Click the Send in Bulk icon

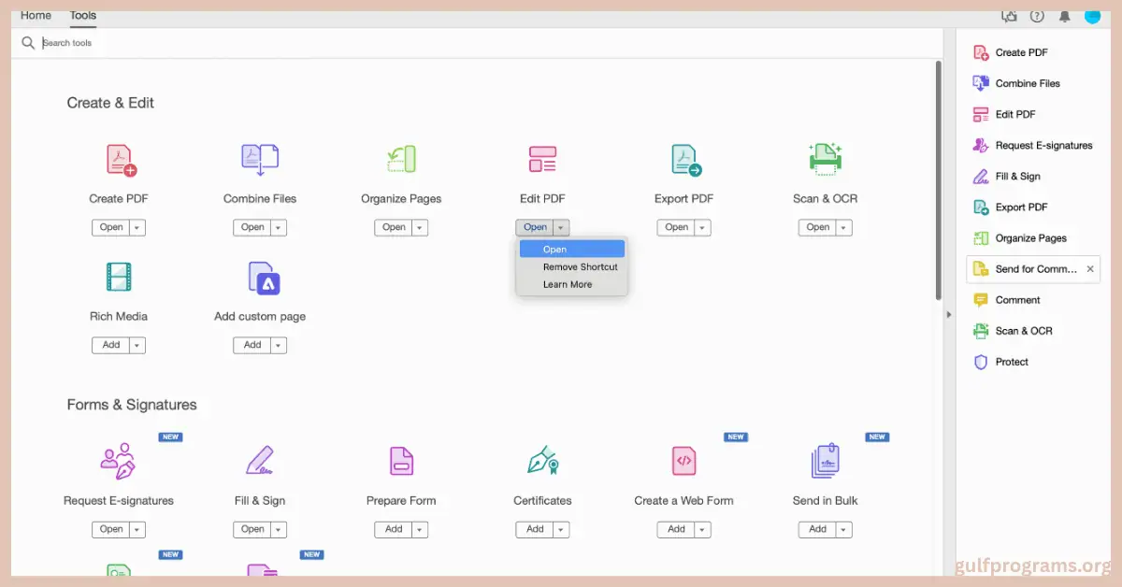825,461
